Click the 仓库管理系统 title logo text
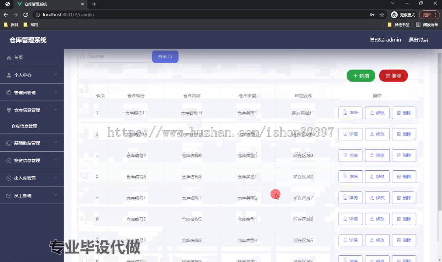This screenshot has width=442, height=262. pos(28,40)
